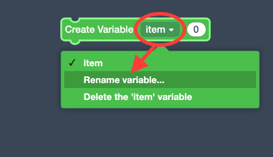Click the value field showing 0
The image size is (273, 157).
pos(196,30)
